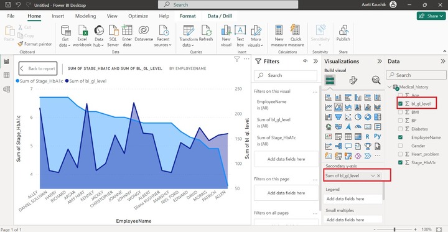Import an Excel workbook
The width and height of the screenshot is (448, 232).
[82, 36]
